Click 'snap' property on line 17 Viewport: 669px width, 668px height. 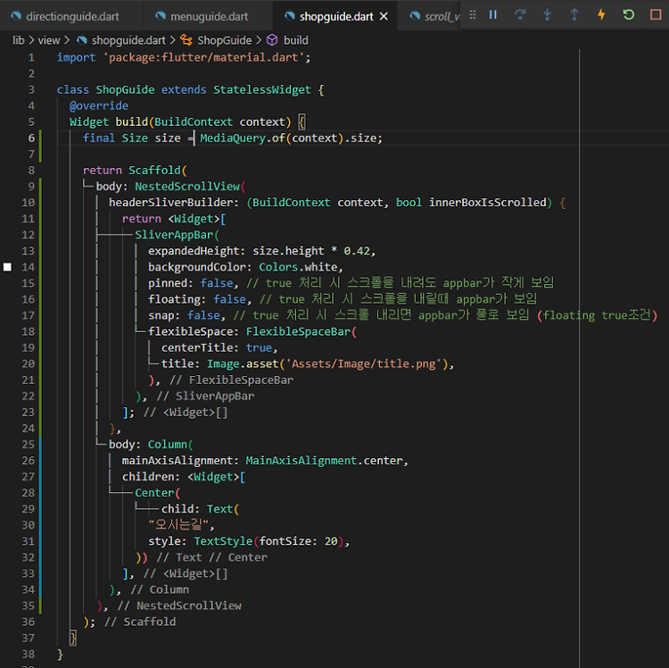point(161,315)
